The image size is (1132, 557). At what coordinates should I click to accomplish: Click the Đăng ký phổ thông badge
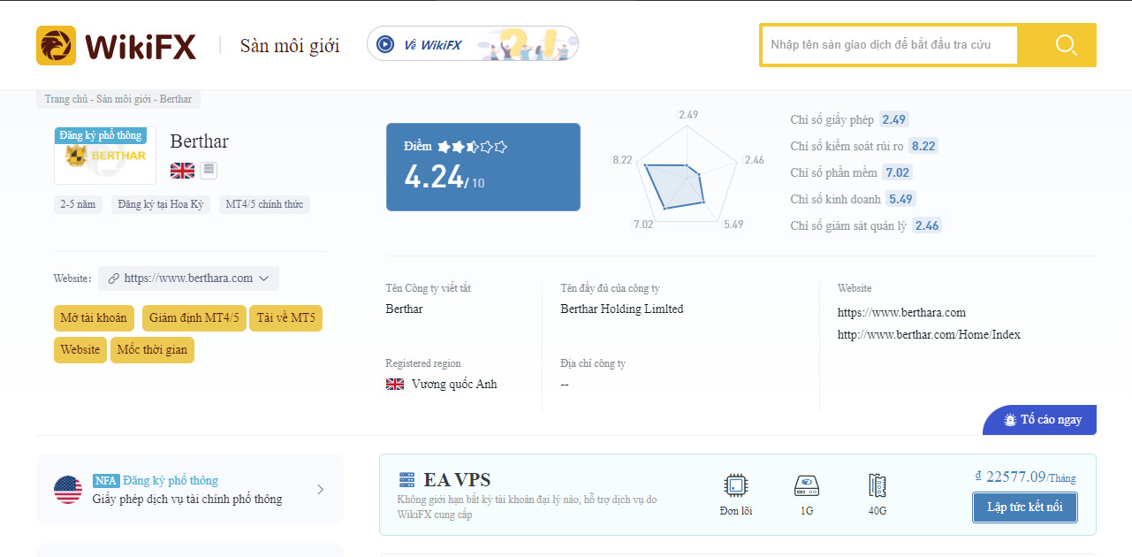[100, 135]
